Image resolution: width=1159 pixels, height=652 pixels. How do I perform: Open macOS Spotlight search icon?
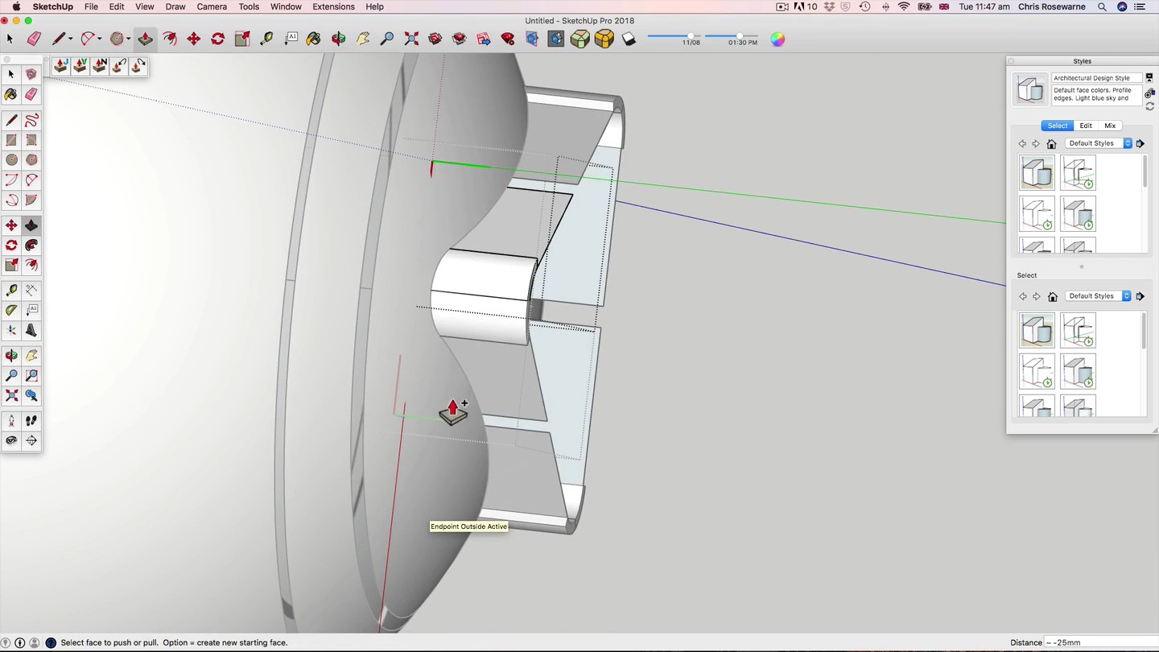coord(1102,6)
